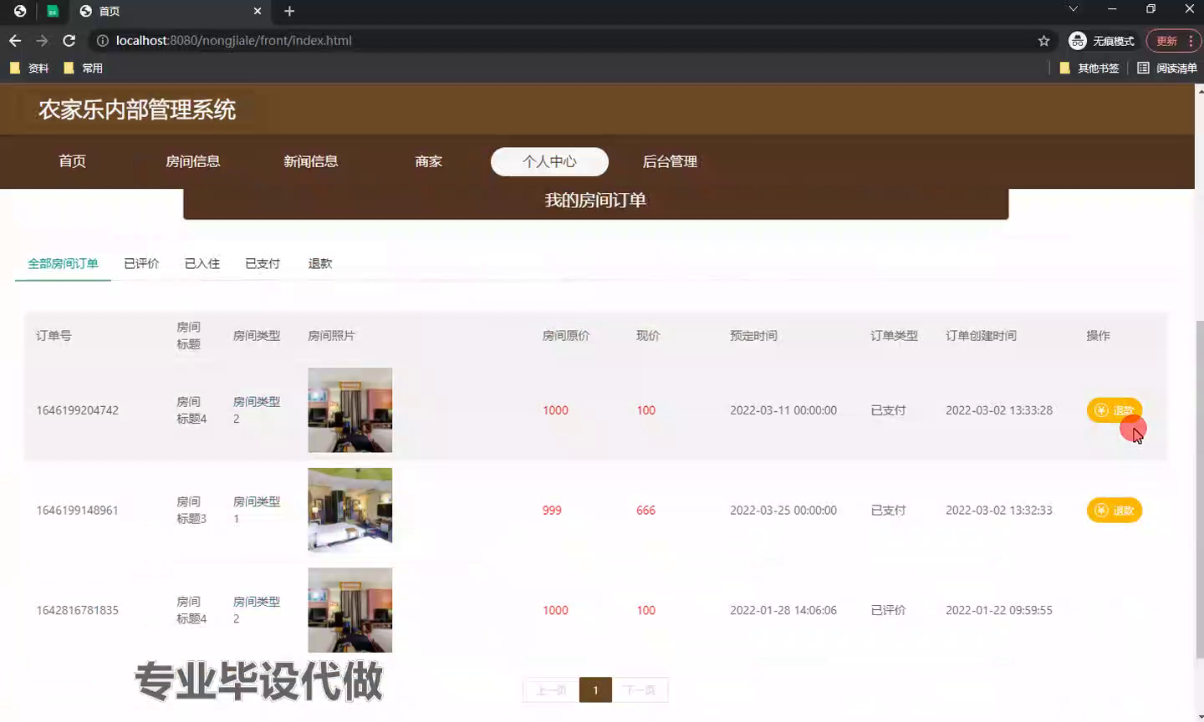Click the 订单创建时间 column header
Screen dimensions: 1204x722
pyautogui.click(x=981, y=335)
